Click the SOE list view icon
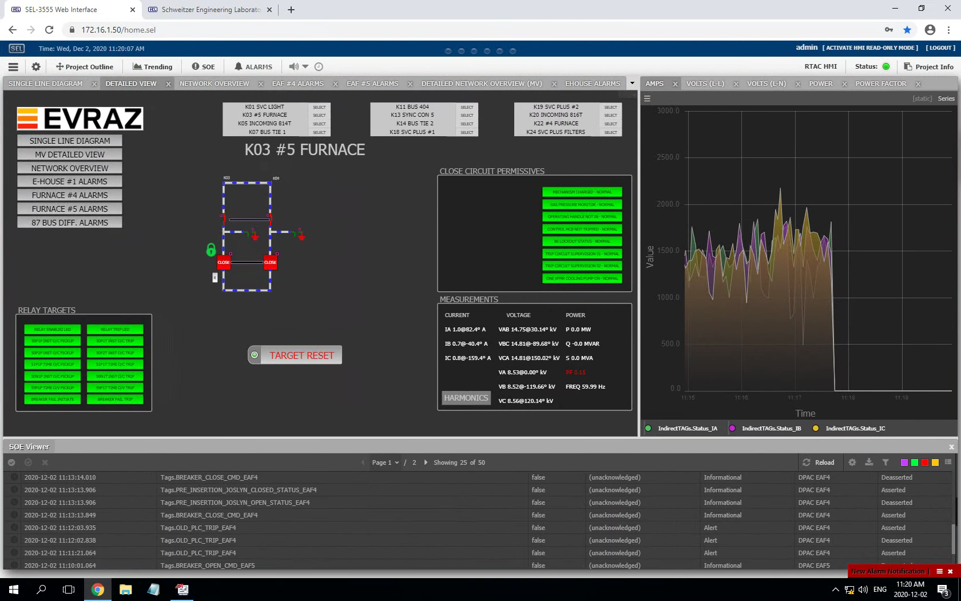 click(948, 462)
